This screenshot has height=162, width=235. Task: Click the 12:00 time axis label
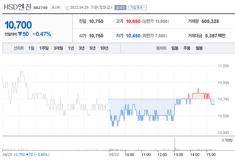(162, 155)
